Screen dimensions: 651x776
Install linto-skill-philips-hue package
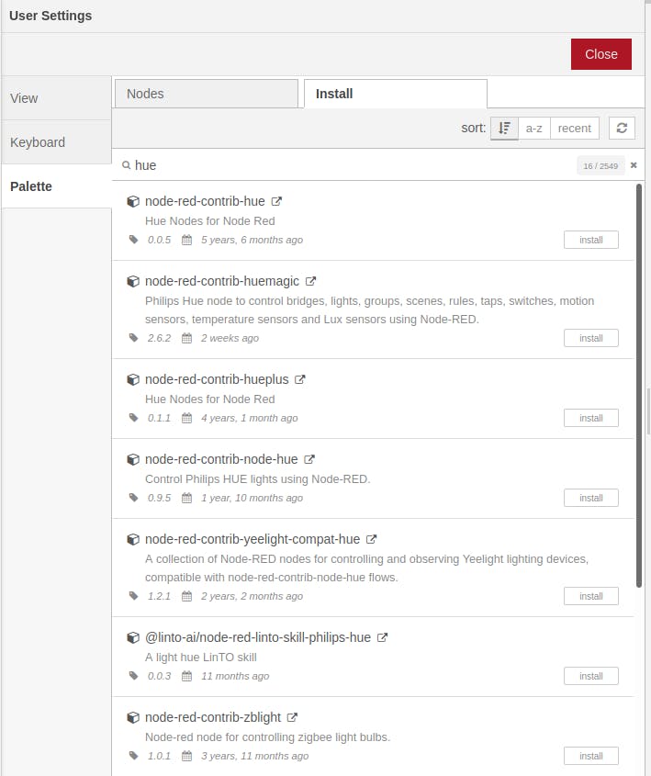[x=591, y=676]
